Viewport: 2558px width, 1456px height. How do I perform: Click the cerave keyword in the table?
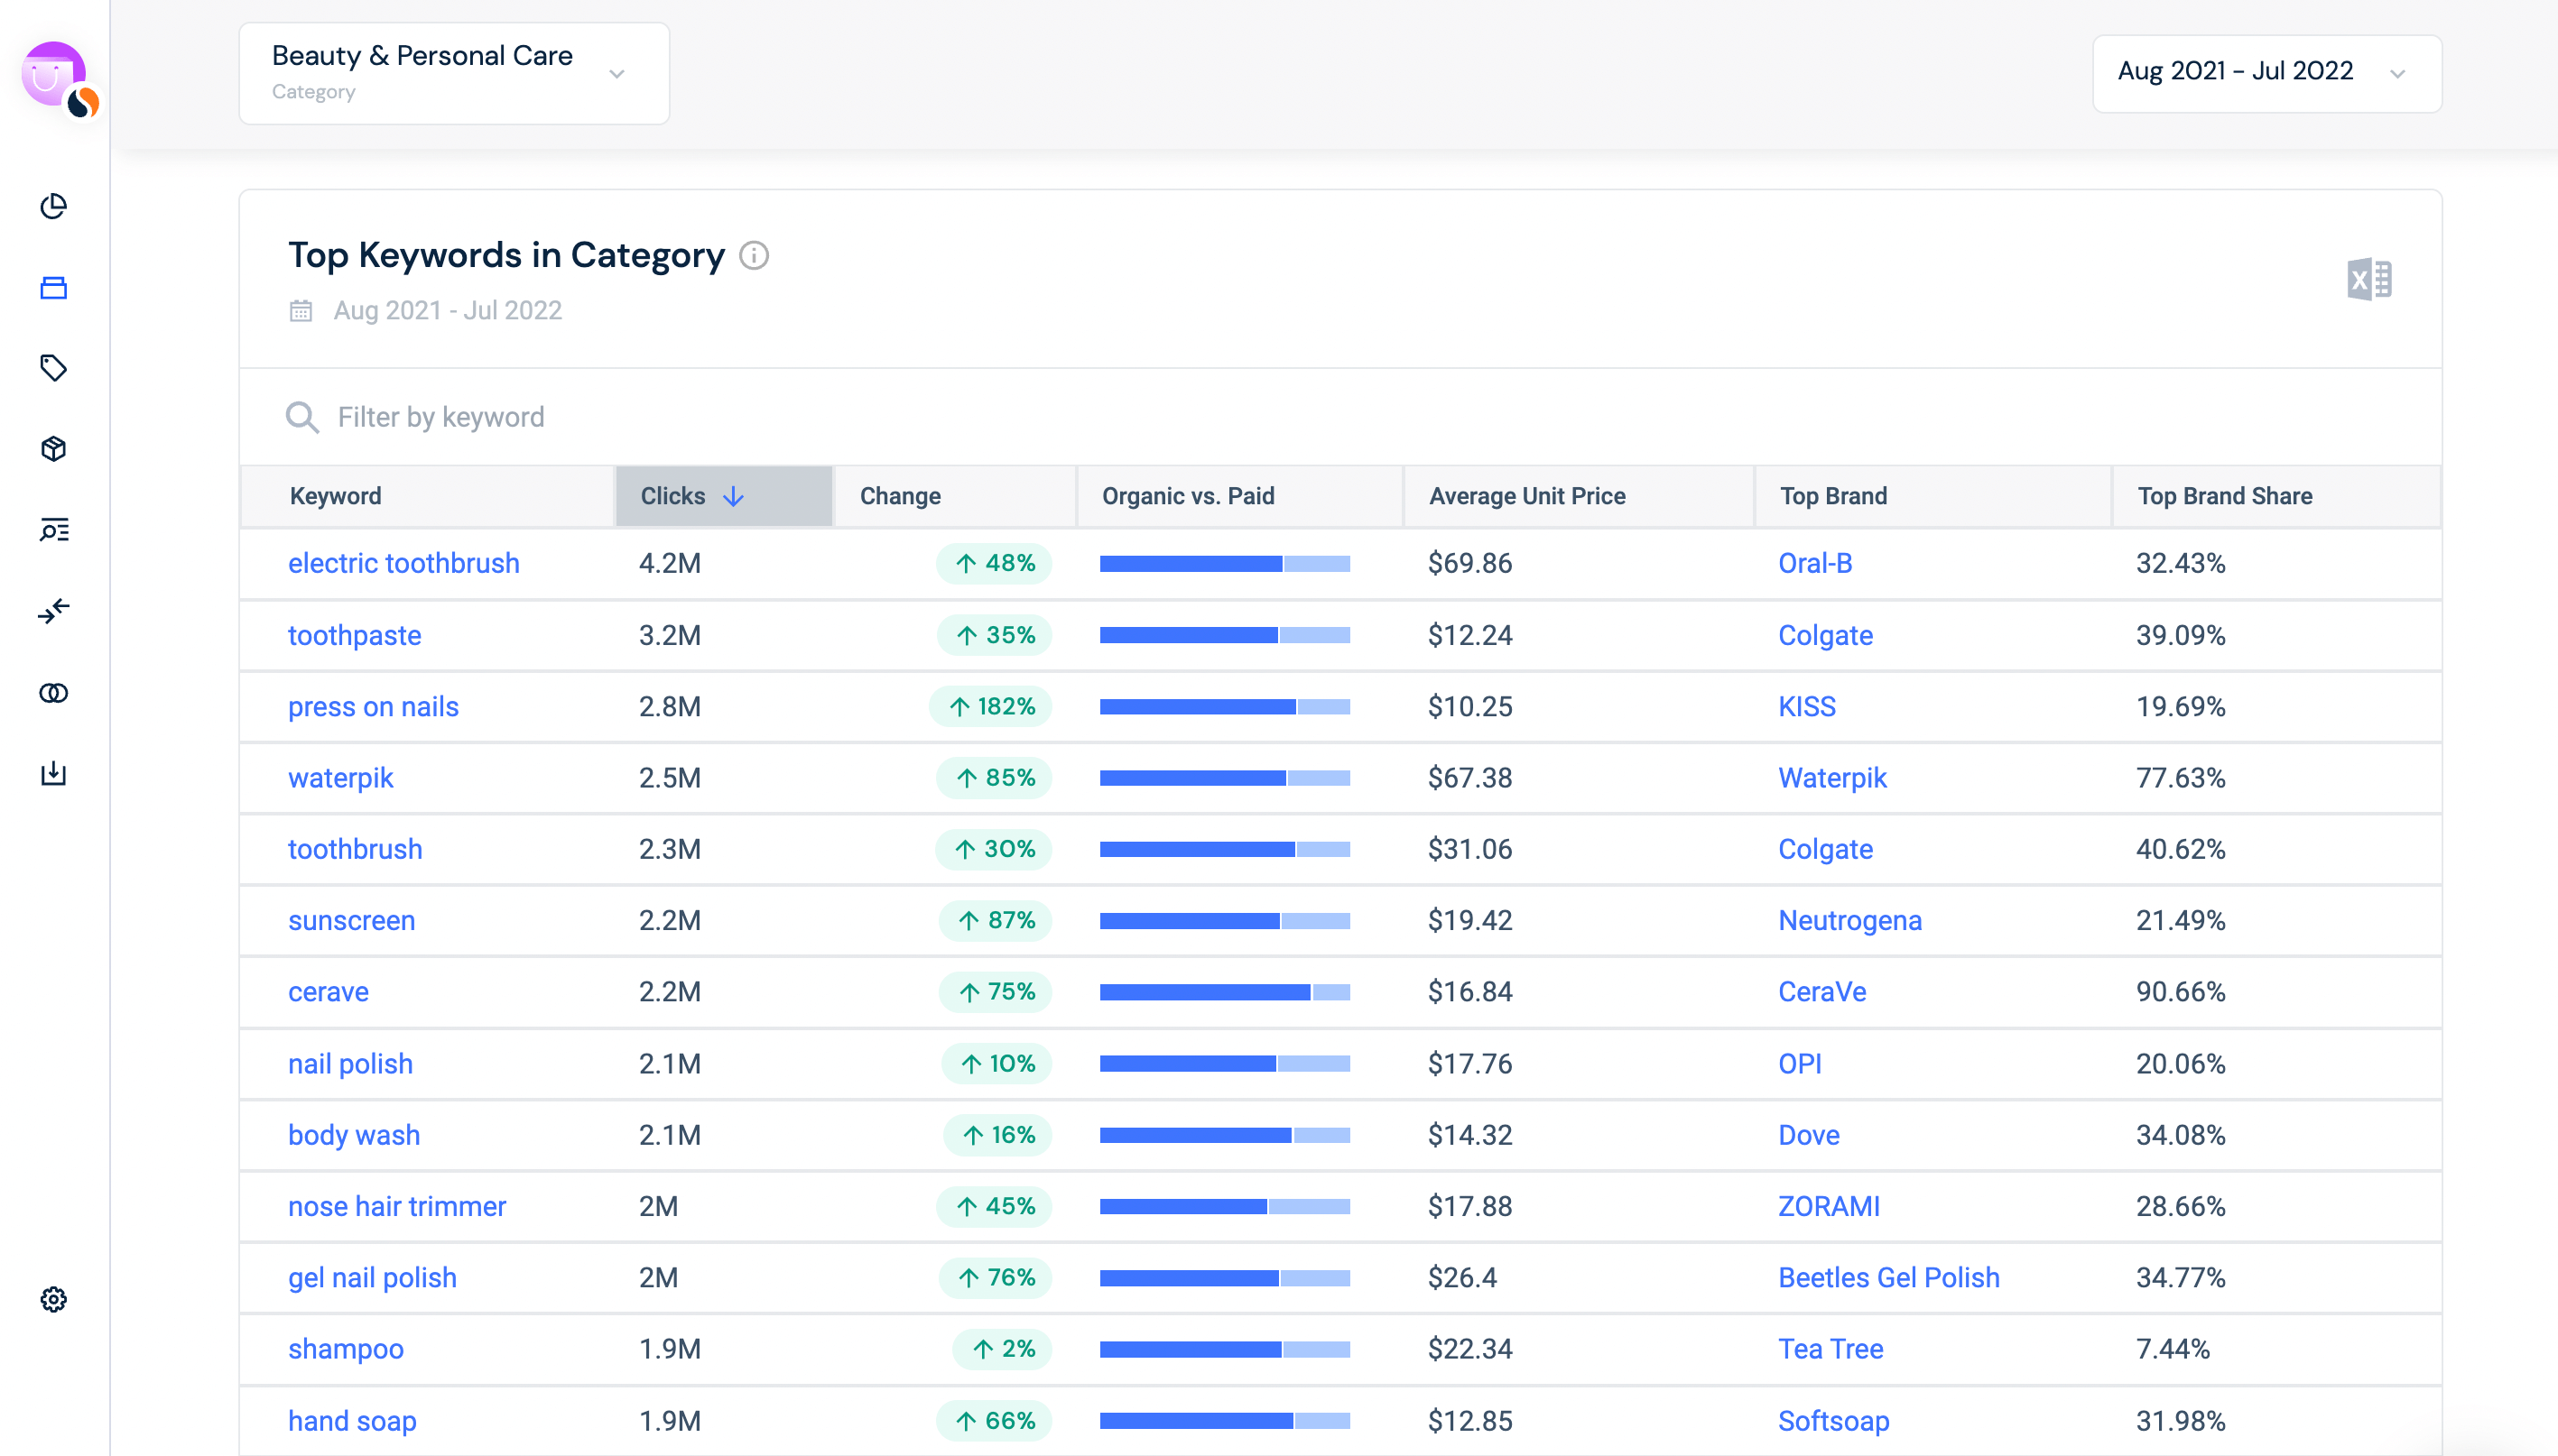coord(327,991)
